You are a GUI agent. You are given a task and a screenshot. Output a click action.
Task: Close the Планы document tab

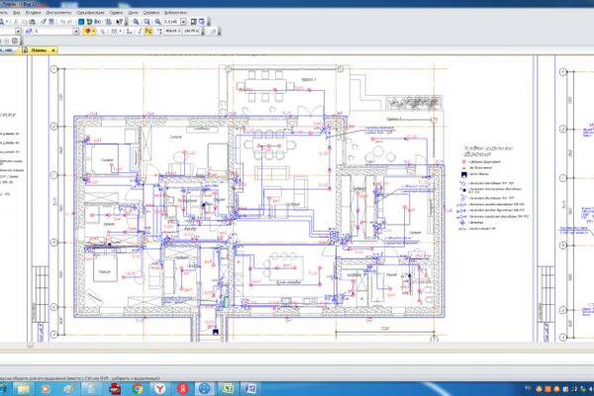coord(53,50)
